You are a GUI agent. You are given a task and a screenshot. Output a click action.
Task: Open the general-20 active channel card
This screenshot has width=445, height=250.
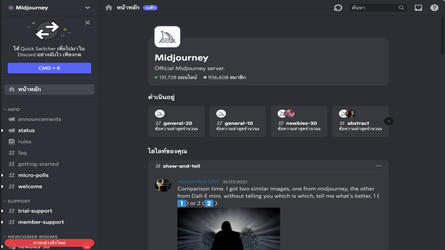click(176, 121)
